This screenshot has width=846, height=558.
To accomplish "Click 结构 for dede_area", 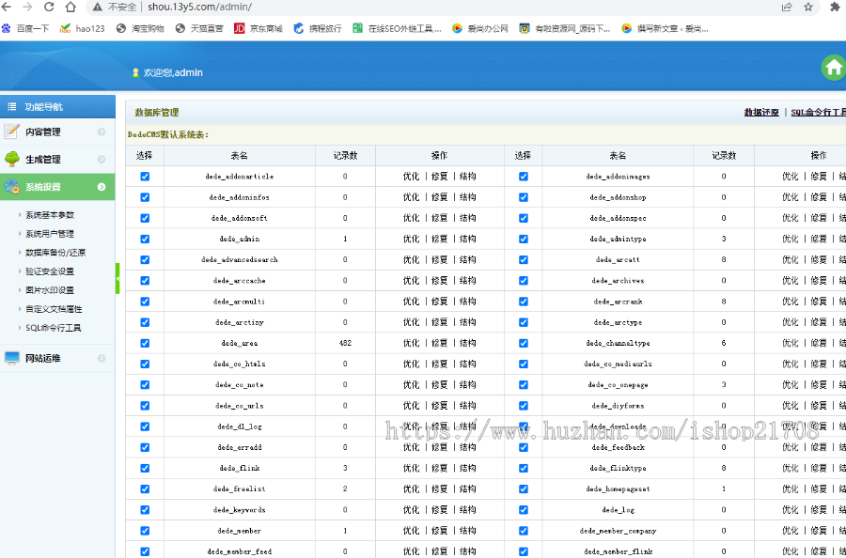I will [x=468, y=343].
